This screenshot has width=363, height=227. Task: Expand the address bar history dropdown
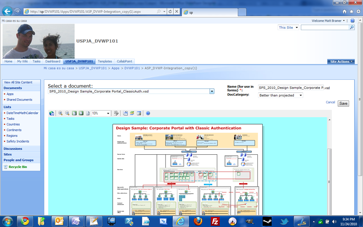click(x=164, y=11)
